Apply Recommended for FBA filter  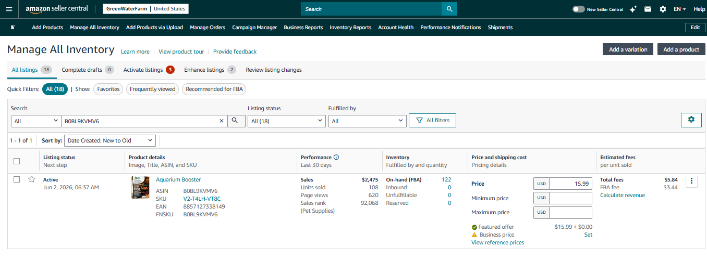pyautogui.click(x=214, y=89)
